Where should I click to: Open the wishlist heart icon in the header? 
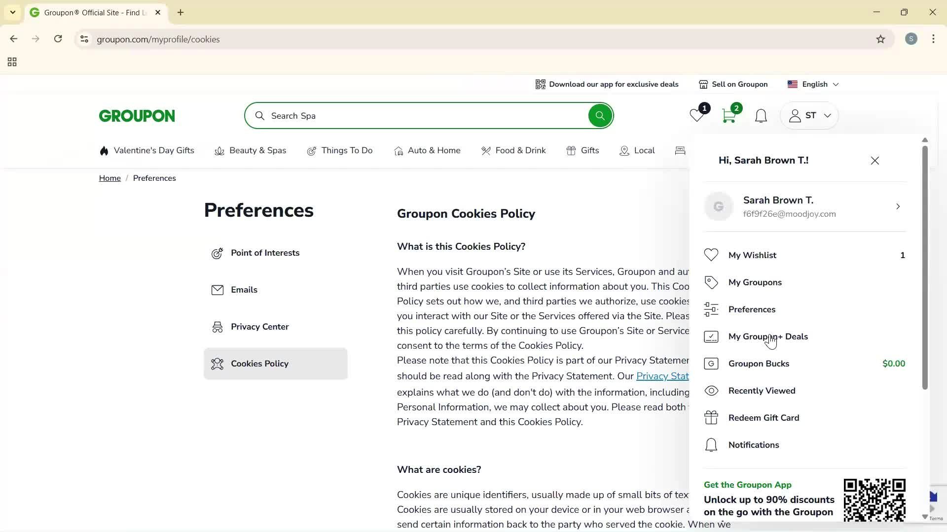[x=696, y=116]
